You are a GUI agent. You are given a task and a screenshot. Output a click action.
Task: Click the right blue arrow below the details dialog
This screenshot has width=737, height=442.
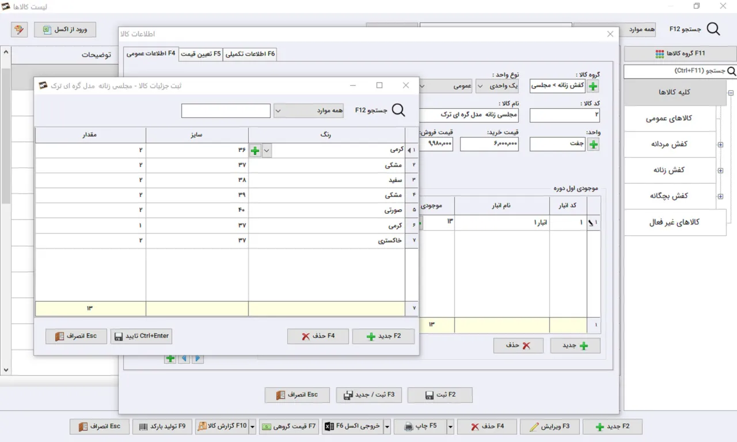click(197, 358)
